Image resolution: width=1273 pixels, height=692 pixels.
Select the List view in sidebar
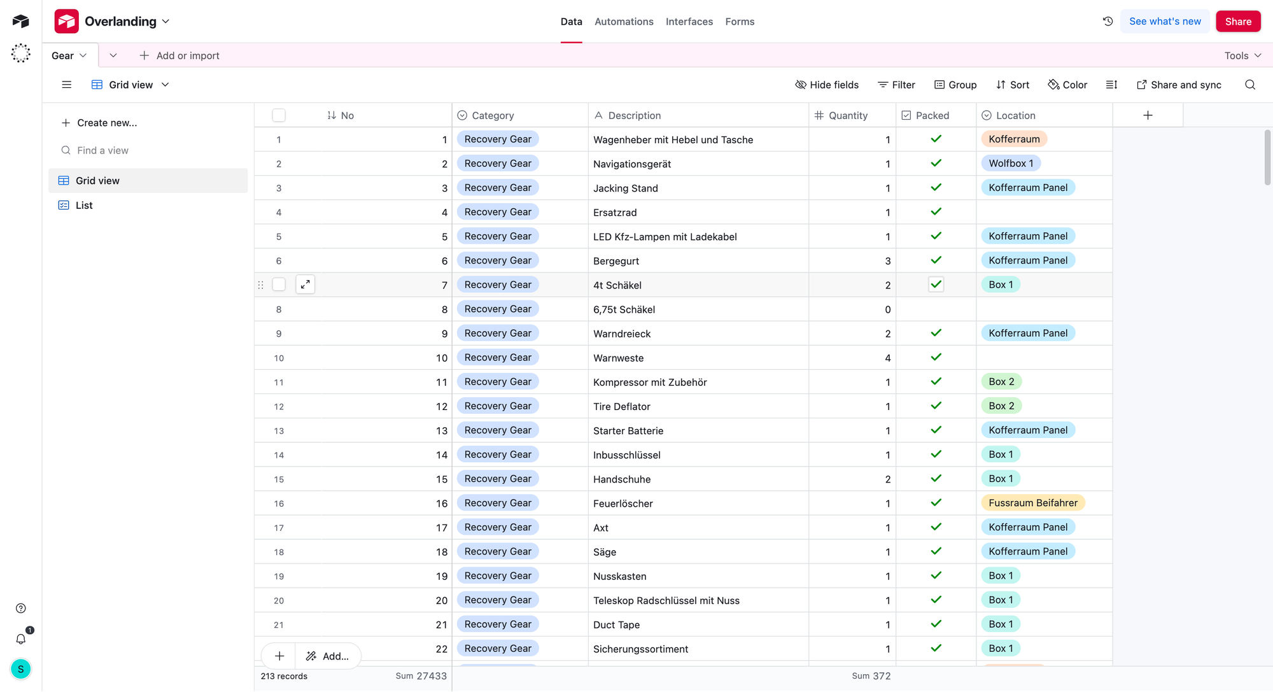click(x=83, y=205)
